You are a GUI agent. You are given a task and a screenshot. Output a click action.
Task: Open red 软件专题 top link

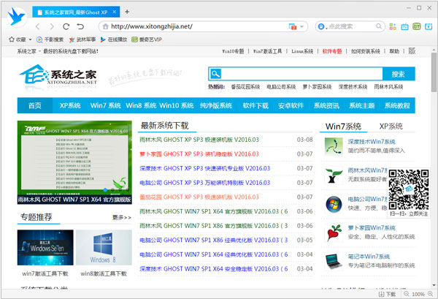pos(332,51)
